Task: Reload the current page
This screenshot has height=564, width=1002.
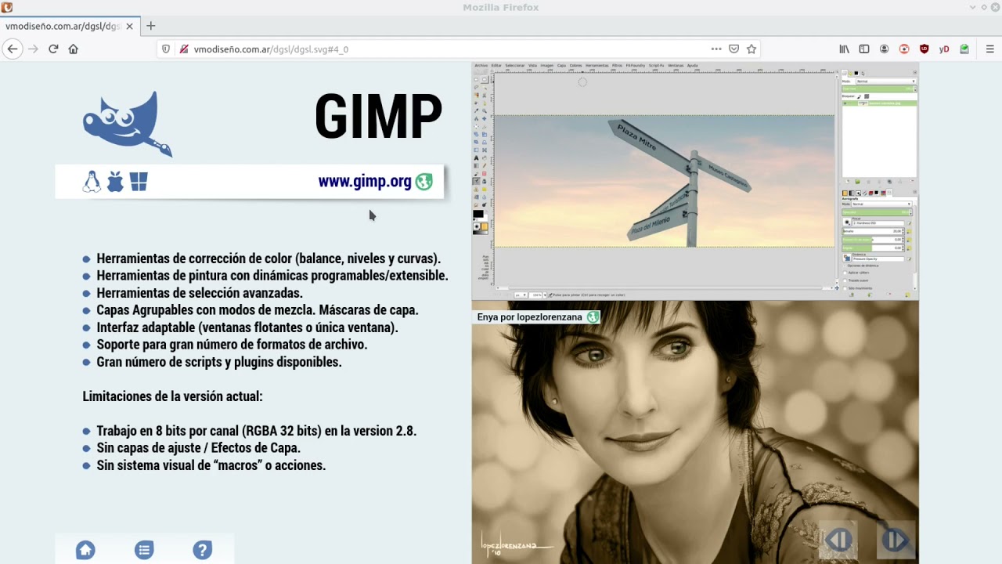Action: pos(53,49)
